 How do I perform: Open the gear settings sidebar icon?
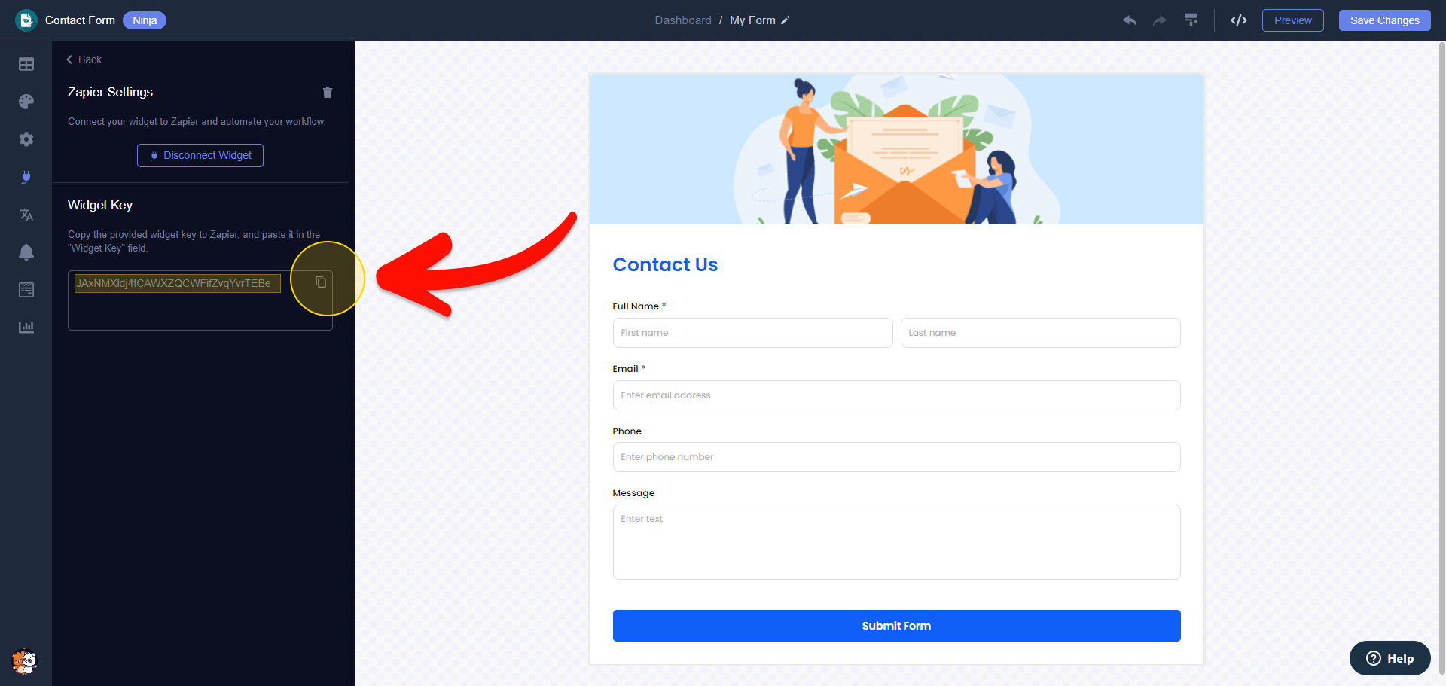(x=26, y=139)
